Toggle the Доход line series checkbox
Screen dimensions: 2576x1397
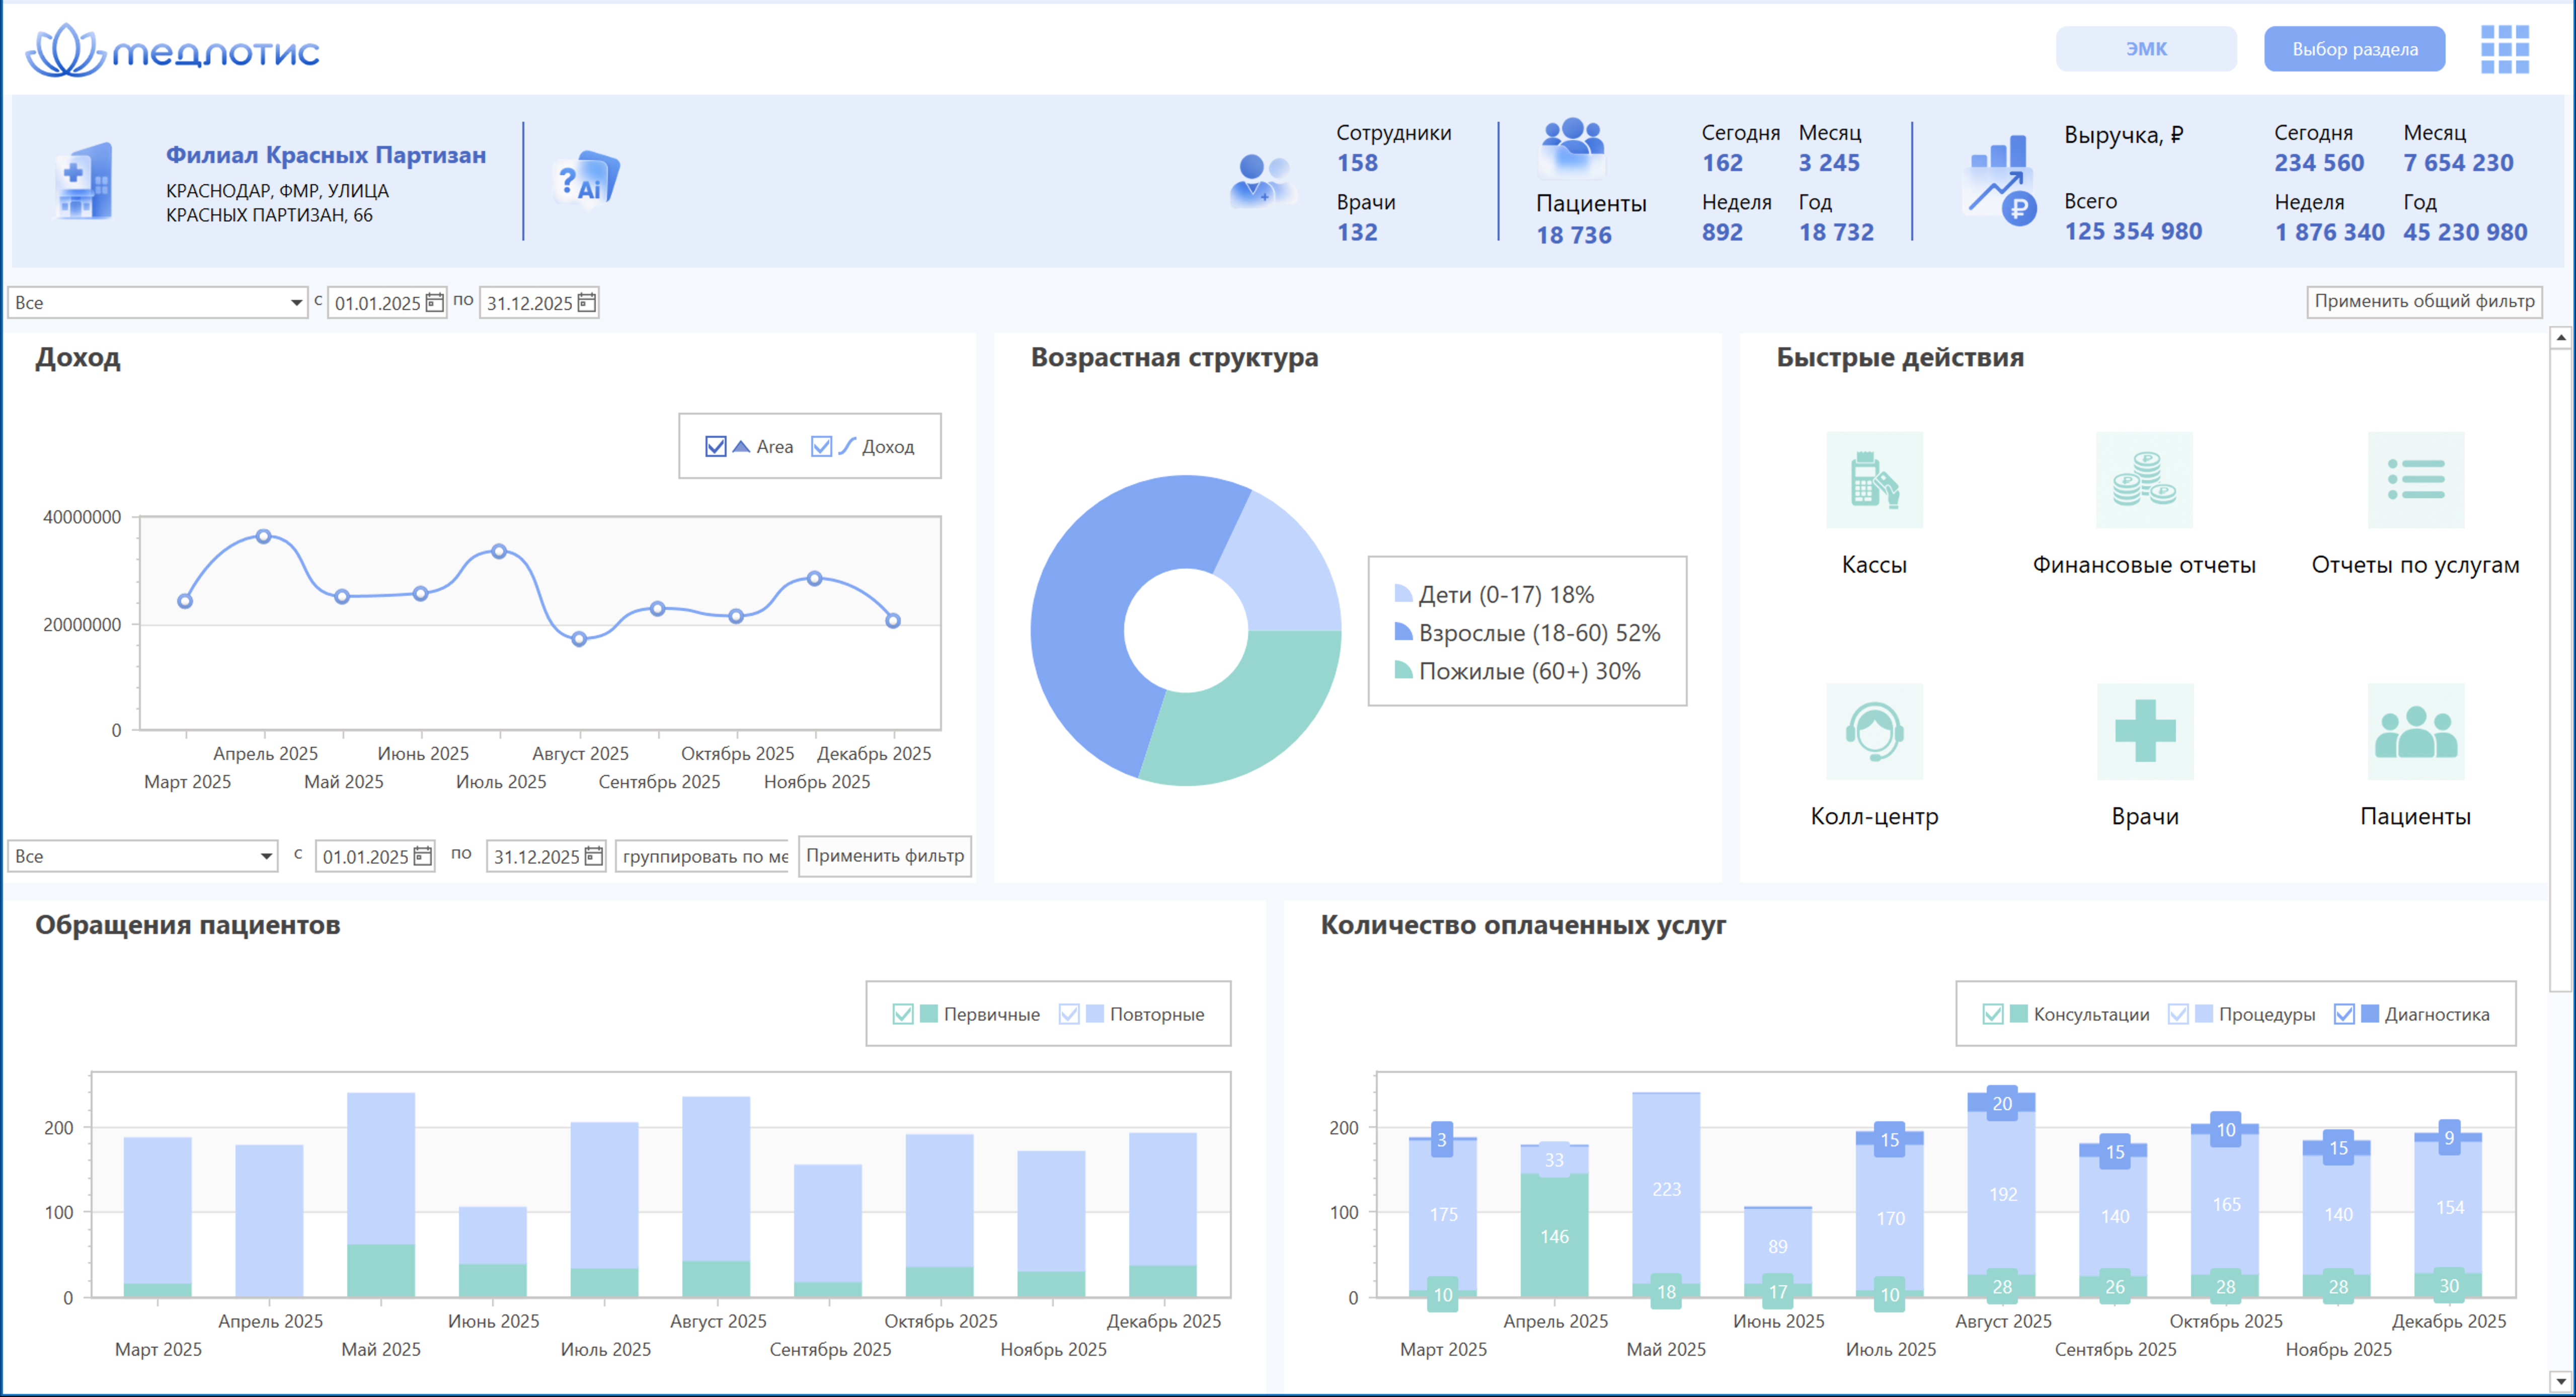point(821,446)
